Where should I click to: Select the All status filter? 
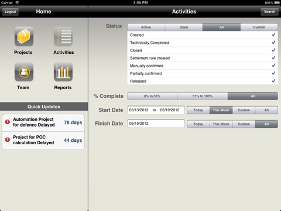[x=221, y=27]
